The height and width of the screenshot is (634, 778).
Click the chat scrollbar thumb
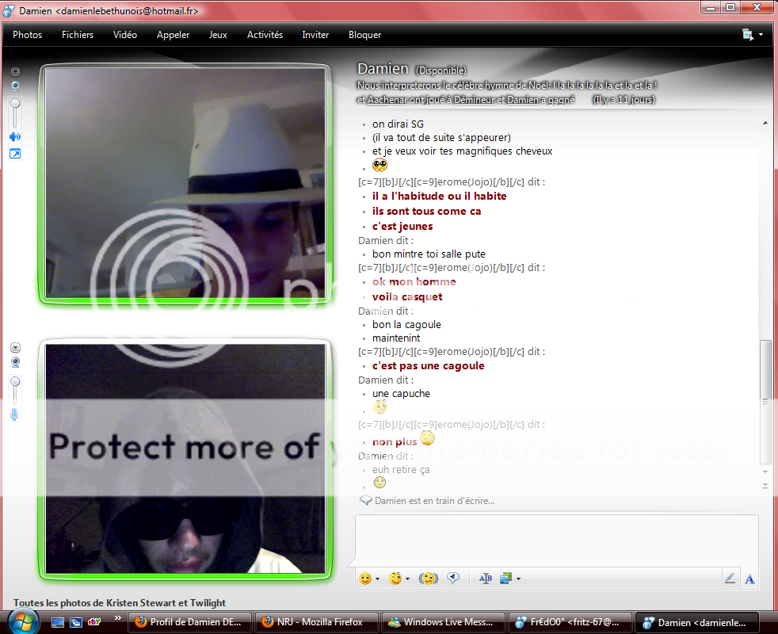765,401
